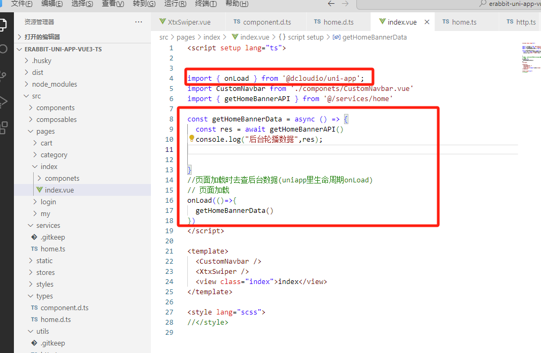Open the 帮助(H) menu
Image resolution: width=541 pixels, height=353 pixels.
(237, 3)
